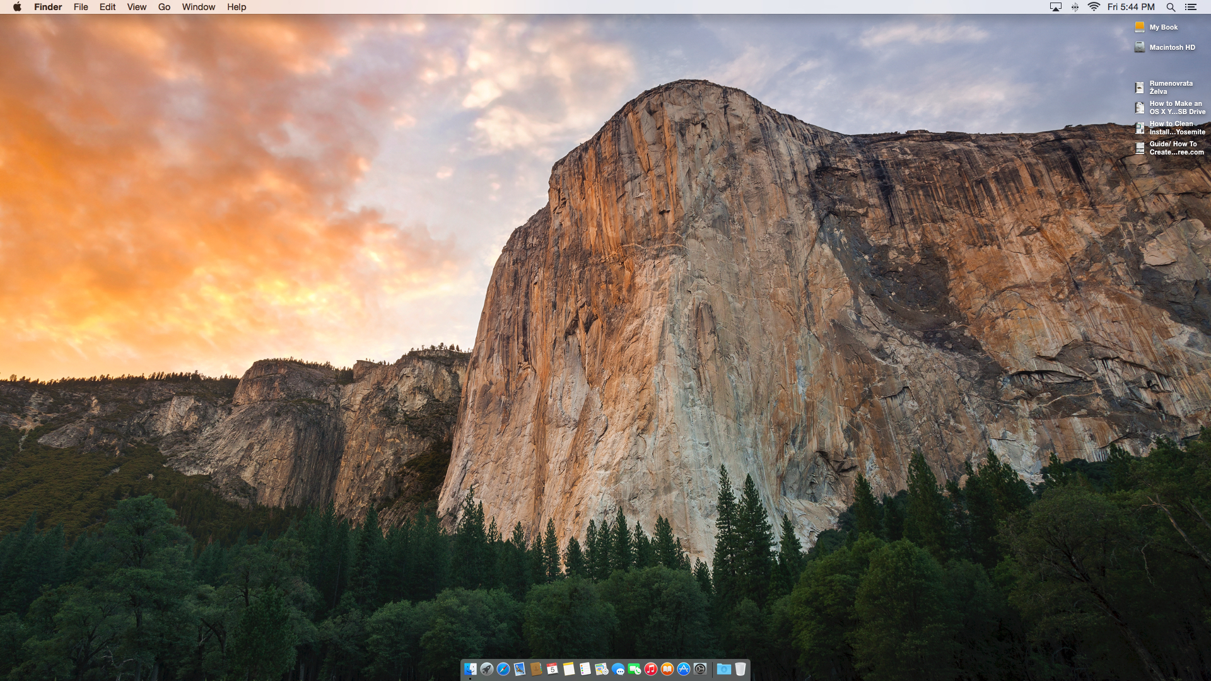Open the Edit menu
1211x681 pixels.
coord(107,7)
